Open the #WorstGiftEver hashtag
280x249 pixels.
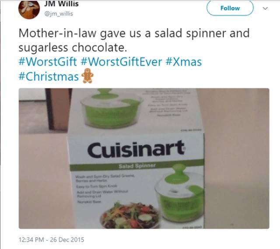pyautogui.click(x=122, y=62)
